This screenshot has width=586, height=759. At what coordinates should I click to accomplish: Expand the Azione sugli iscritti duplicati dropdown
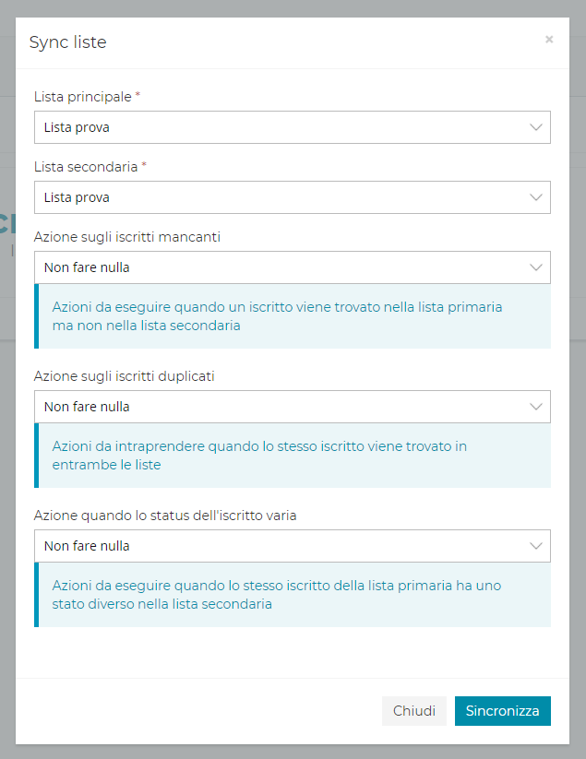(277, 407)
